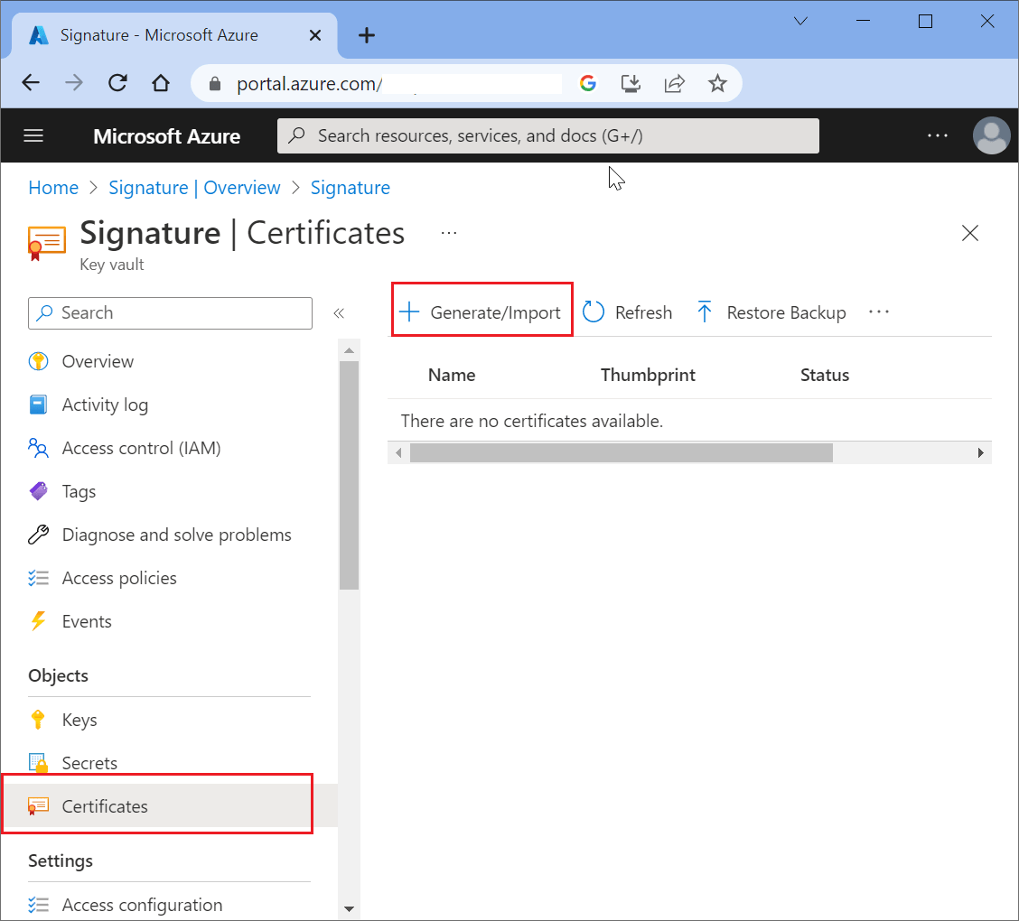Collapse the left sidebar with chevron

[339, 313]
